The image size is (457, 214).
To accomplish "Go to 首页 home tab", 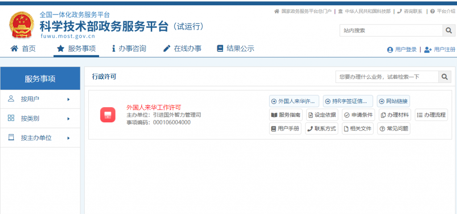I will coord(23,48).
